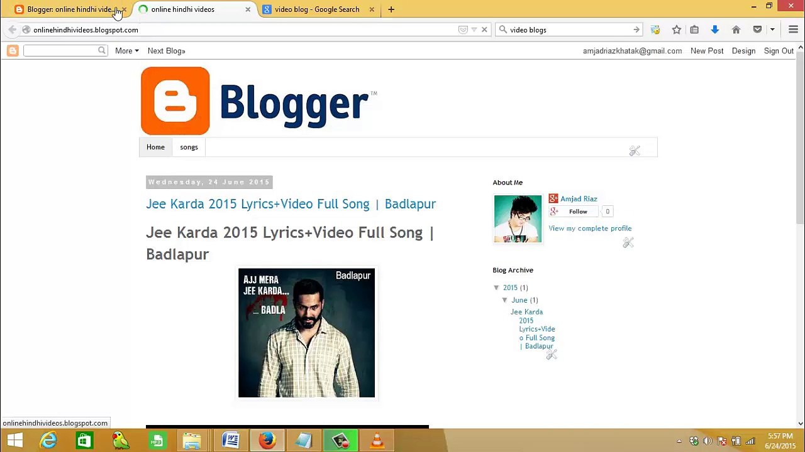Switch to the video blog Google Search tab
The width and height of the screenshot is (805, 452).
point(318,9)
